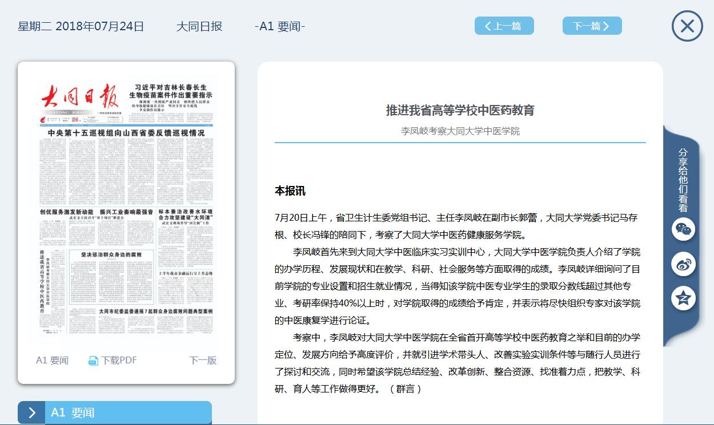Open 大同市纪委监委通报 article on page preview
Image resolution: width=714 pixels, height=425 pixels.
155,311
